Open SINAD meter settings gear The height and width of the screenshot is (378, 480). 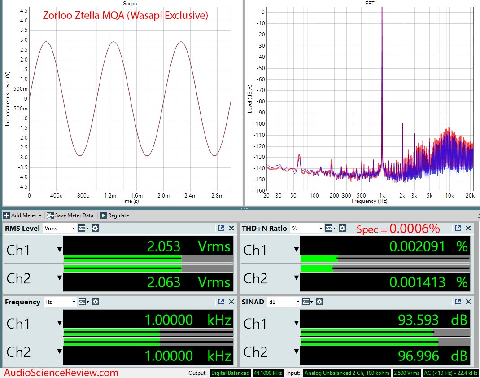319,302
